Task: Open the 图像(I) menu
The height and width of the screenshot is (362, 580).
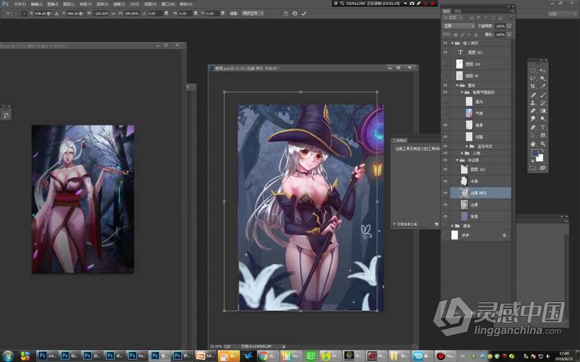Action: point(52,4)
